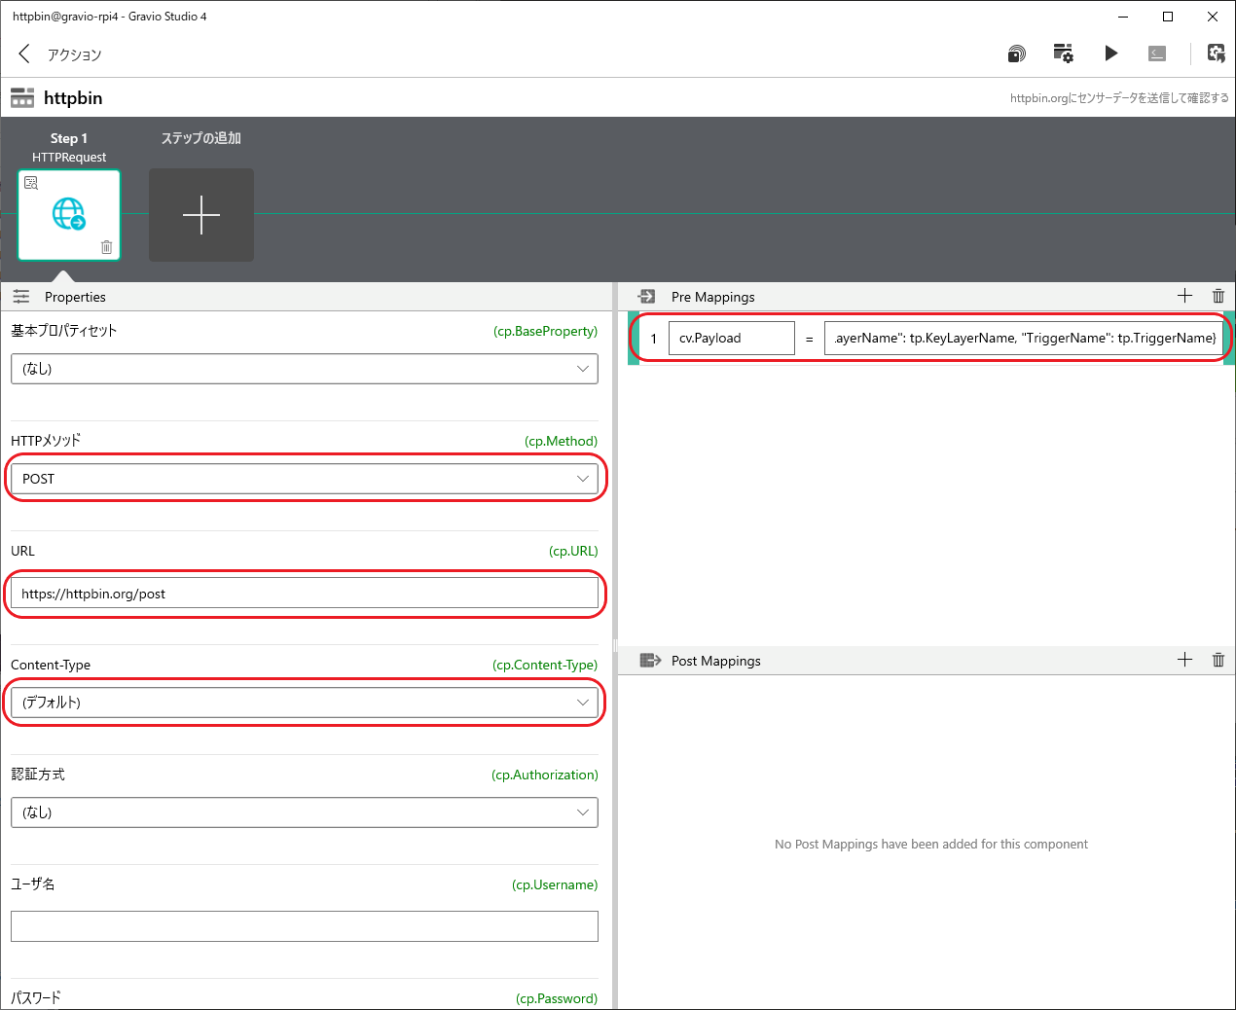Click the Properties panel sliders icon

(21, 297)
